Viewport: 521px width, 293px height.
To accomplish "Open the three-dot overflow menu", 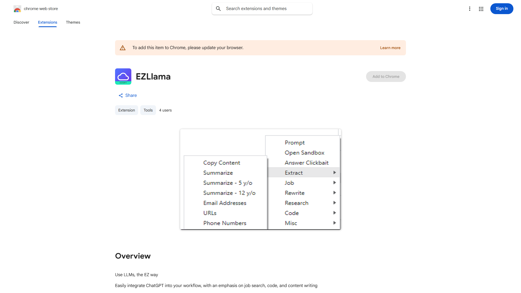I will pyautogui.click(x=470, y=8).
